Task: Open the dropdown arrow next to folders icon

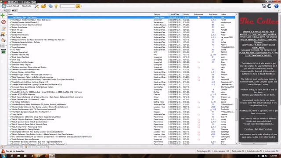Action: tap(47, 6)
